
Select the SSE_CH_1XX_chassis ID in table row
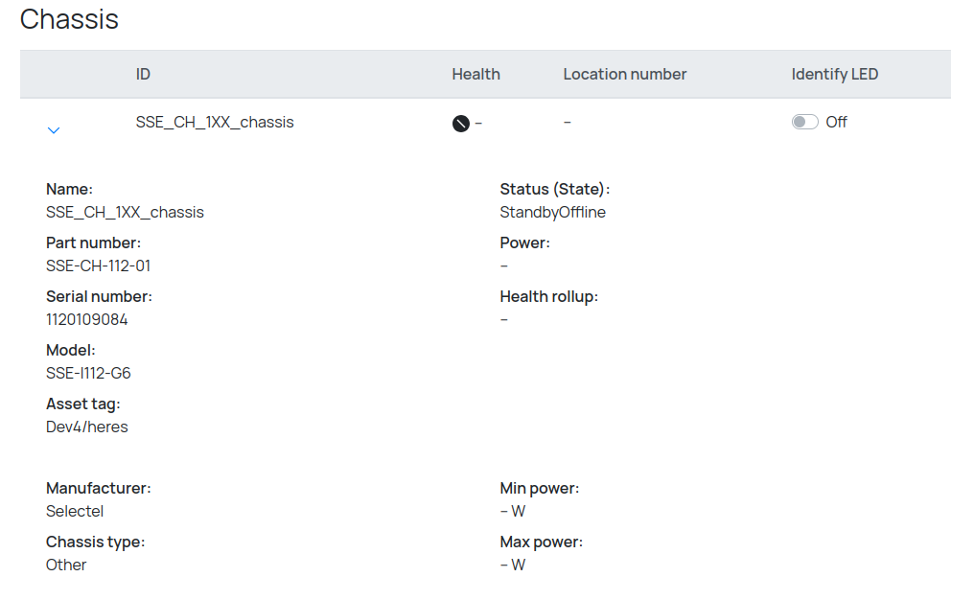pos(215,122)
